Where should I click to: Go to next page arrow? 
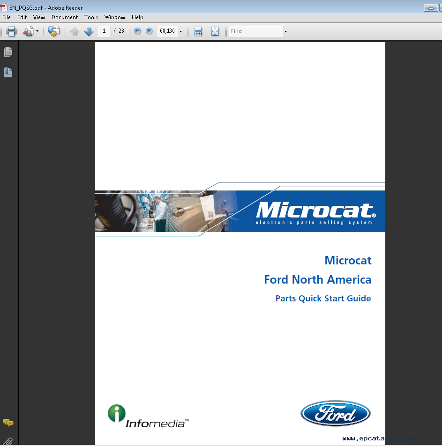(x=89, y=31)
